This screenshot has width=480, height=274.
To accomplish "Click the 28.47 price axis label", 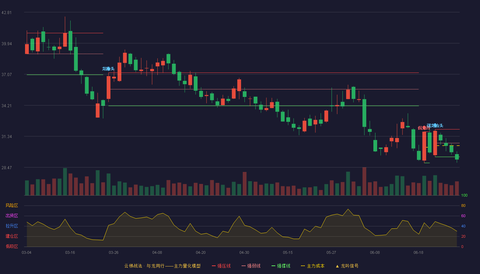I will click(7, 168).
